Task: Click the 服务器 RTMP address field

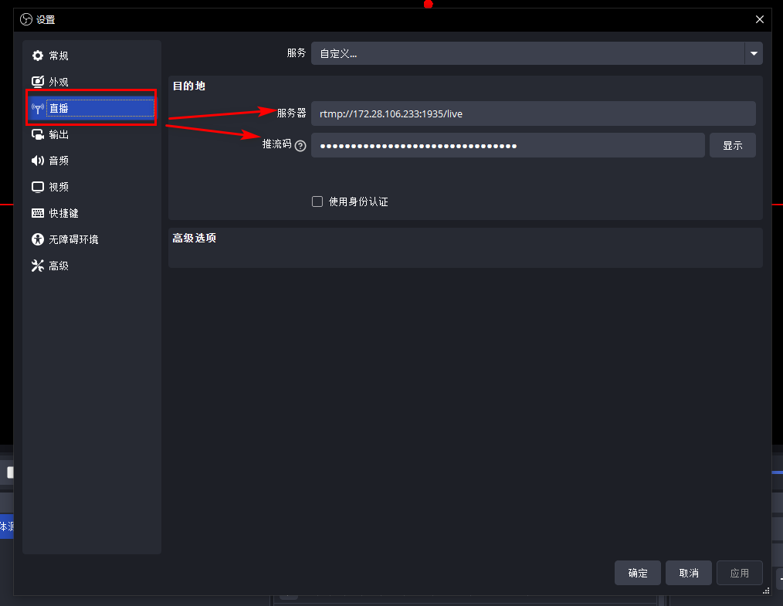Action: coord(534,113)
